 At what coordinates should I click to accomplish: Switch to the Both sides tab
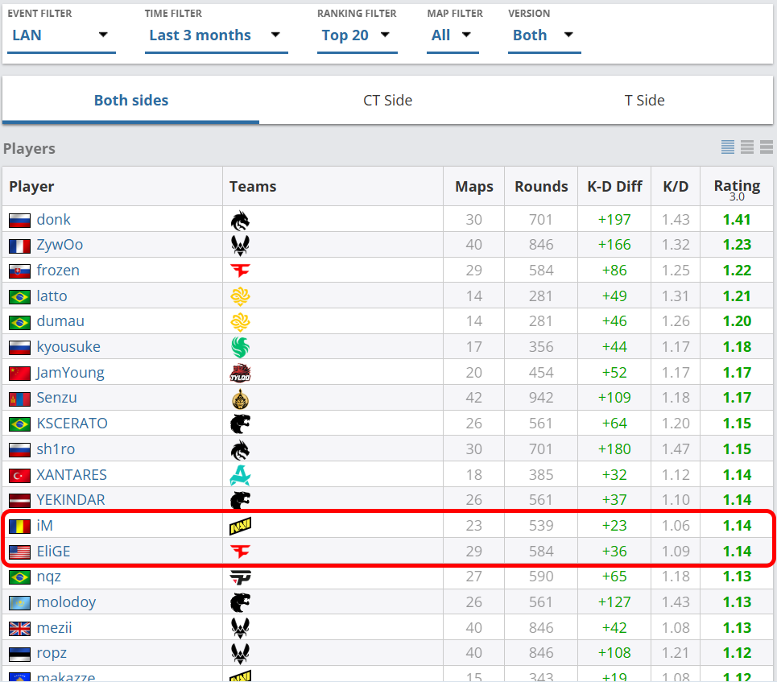tap(130, 100)
